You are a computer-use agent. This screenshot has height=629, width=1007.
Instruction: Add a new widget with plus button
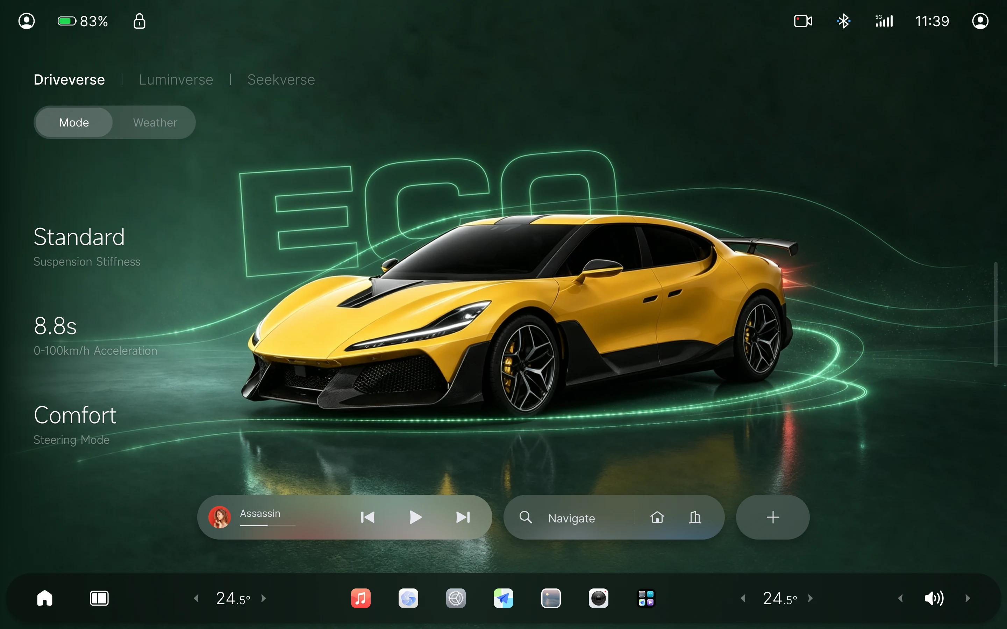click(x=773, y=517)
